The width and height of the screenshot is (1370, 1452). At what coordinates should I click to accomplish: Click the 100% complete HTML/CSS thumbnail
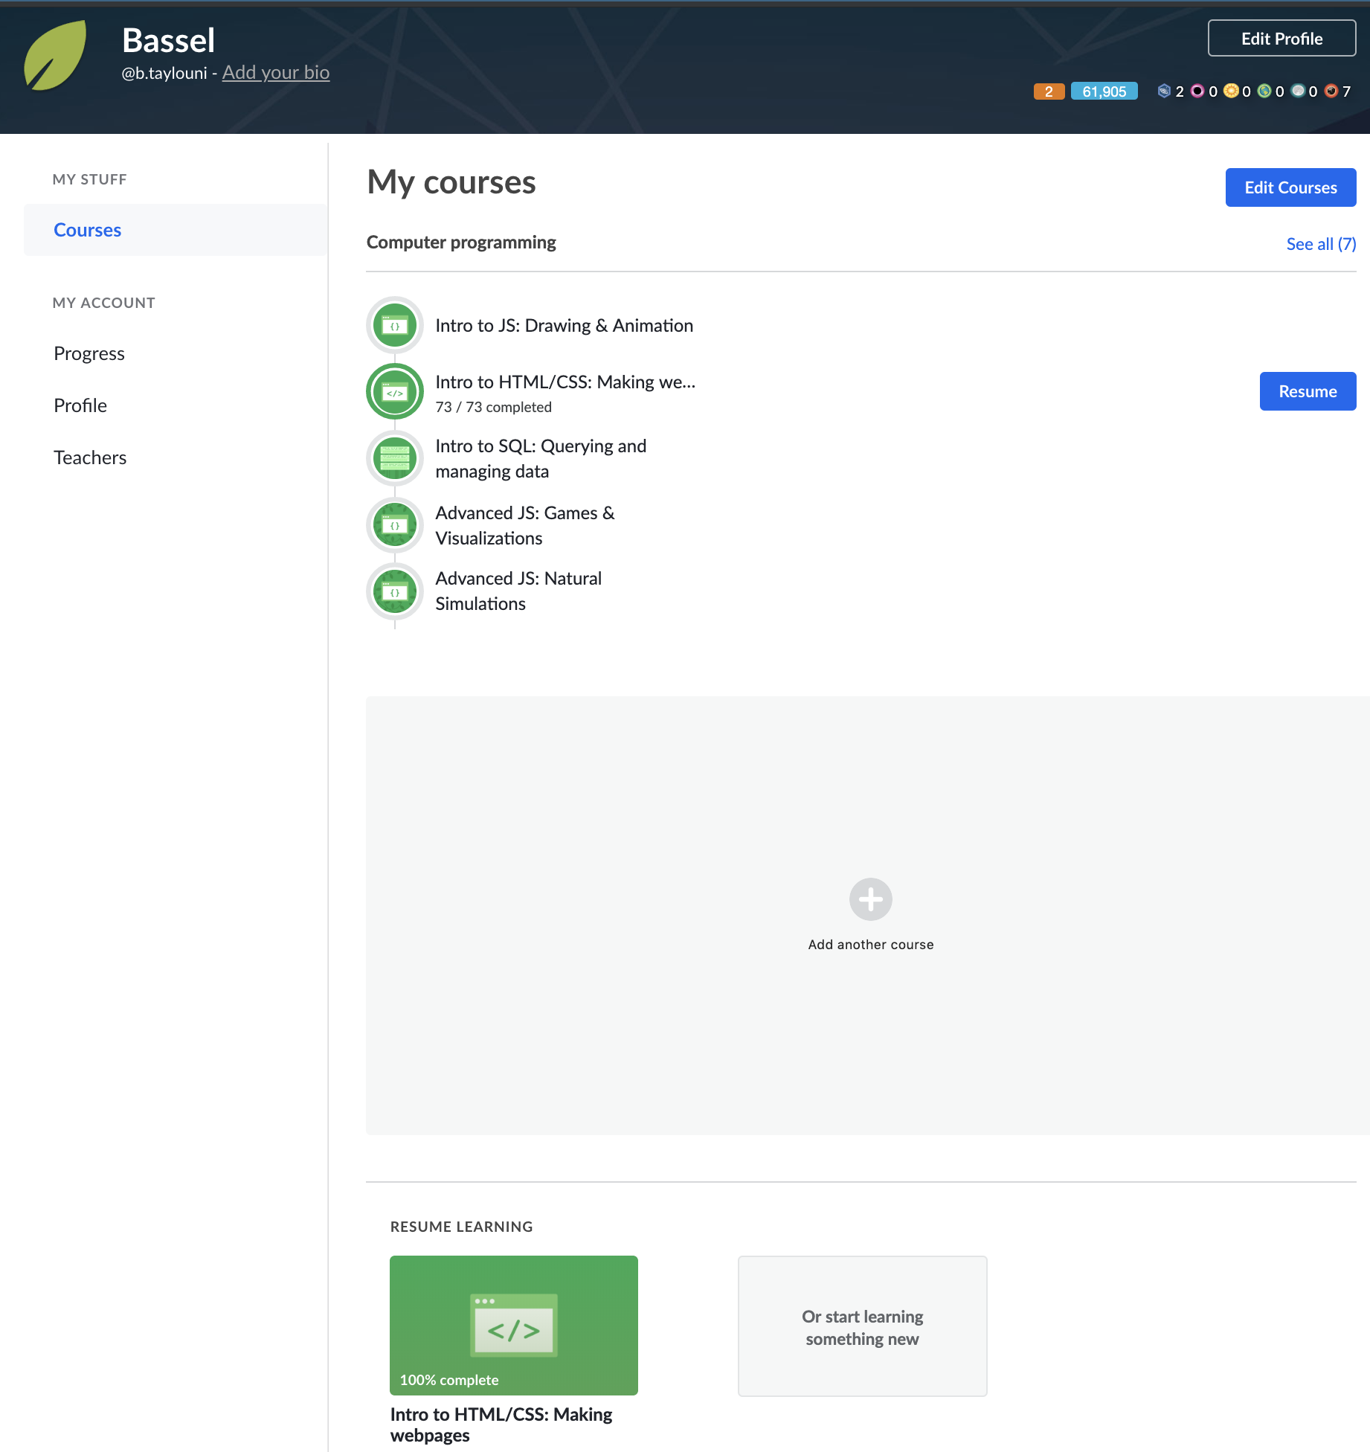(x=514, y=1326)
